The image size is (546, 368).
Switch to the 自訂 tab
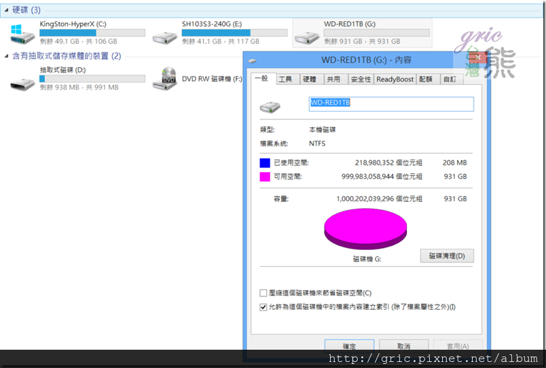(452, 79)
